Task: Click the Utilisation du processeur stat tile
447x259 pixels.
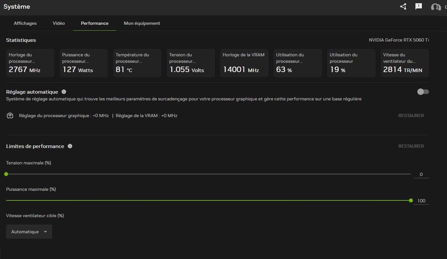Action: pos(351,63)
